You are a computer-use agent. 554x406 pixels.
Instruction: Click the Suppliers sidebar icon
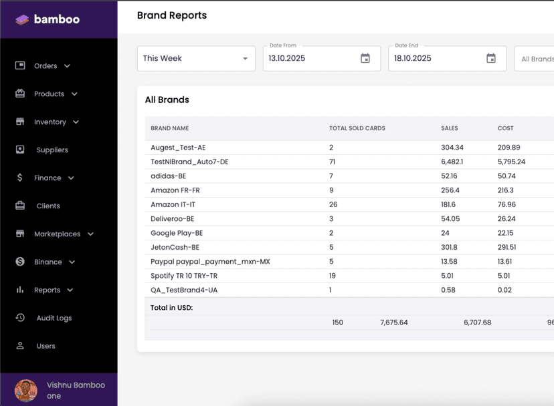point(20,150)
